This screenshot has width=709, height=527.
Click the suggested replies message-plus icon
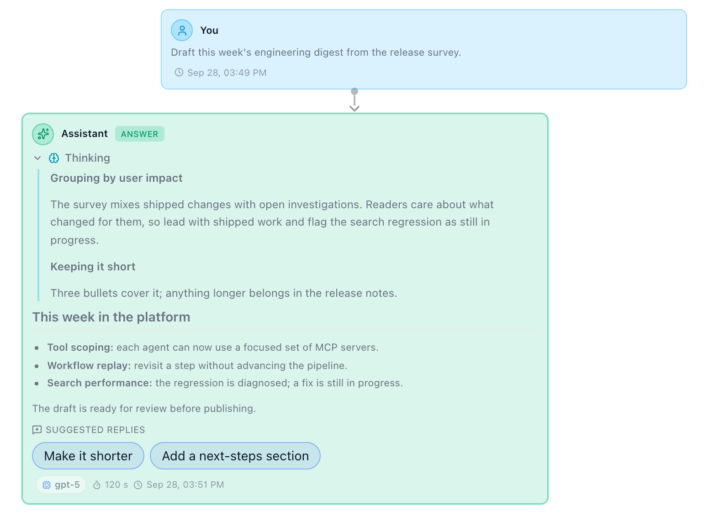37,430
